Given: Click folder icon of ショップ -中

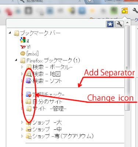Looking at the screenshot, I should point(29,129).
